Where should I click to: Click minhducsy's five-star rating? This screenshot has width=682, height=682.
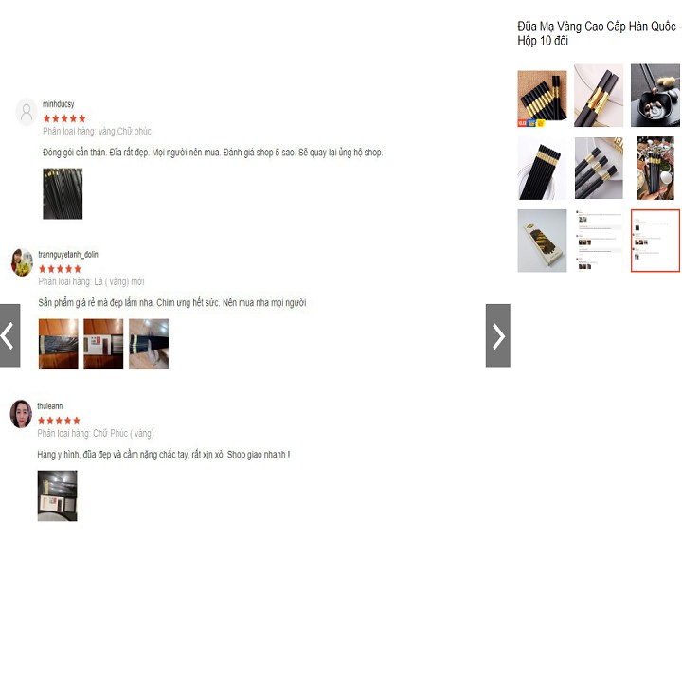pyautogui.click(x=64, y=118)
